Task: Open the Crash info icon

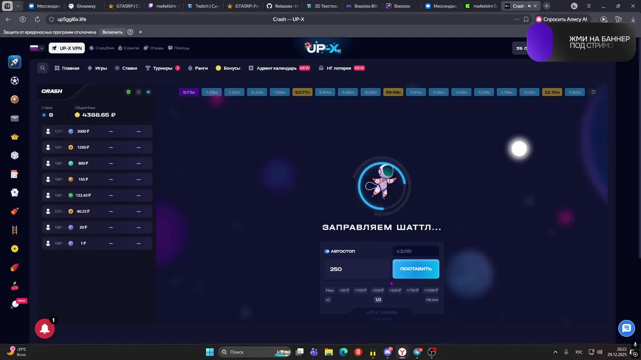Action: point(138,92)
